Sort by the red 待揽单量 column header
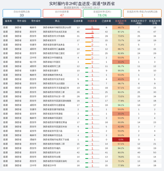 [x=92, y=21]
